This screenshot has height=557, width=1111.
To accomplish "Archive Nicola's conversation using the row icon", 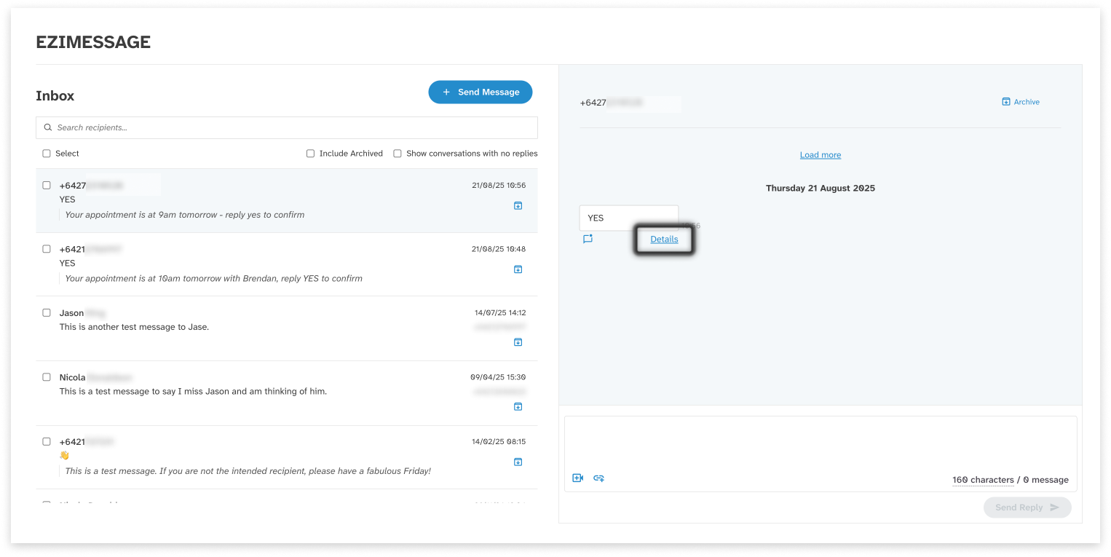I will tap(518, 406).
